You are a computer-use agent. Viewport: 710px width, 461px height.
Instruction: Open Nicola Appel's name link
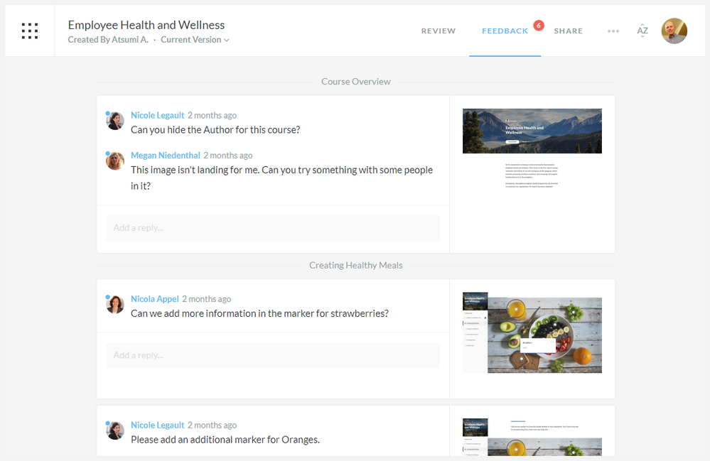pos(155,298)
